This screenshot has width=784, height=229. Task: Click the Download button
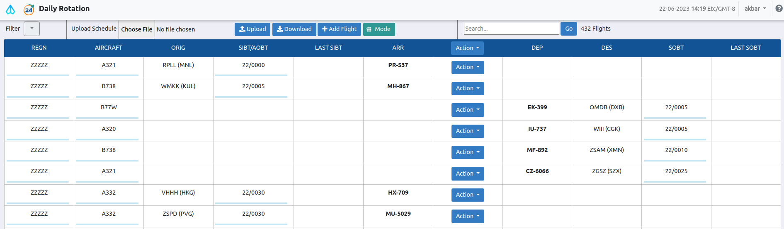tap(294, 29)
